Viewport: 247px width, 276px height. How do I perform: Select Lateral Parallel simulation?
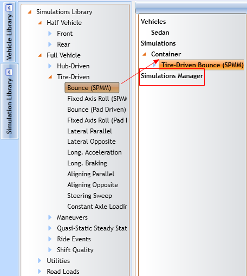[89, 131]
